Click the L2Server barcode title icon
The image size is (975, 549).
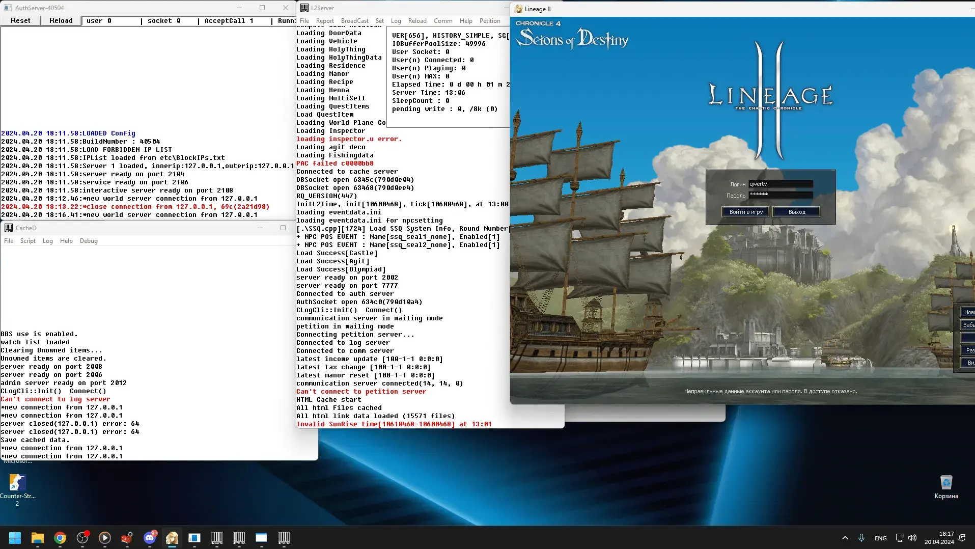(304, 8)
